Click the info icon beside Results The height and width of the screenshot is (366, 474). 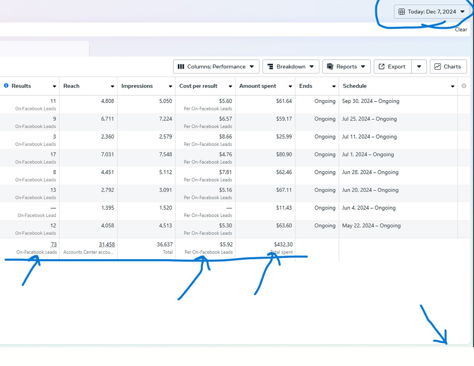point(6,86)
